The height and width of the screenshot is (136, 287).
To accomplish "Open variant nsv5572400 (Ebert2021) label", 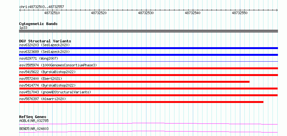I will pyautogui.click(x=41, y=79).
